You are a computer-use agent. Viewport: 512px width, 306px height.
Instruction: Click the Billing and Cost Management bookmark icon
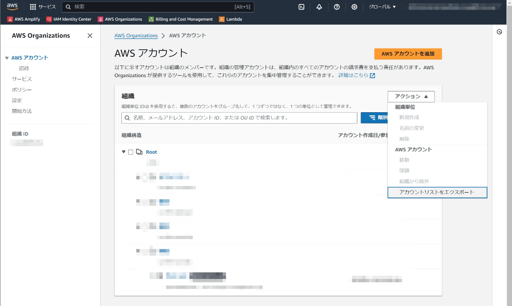(x=151, y=19)
